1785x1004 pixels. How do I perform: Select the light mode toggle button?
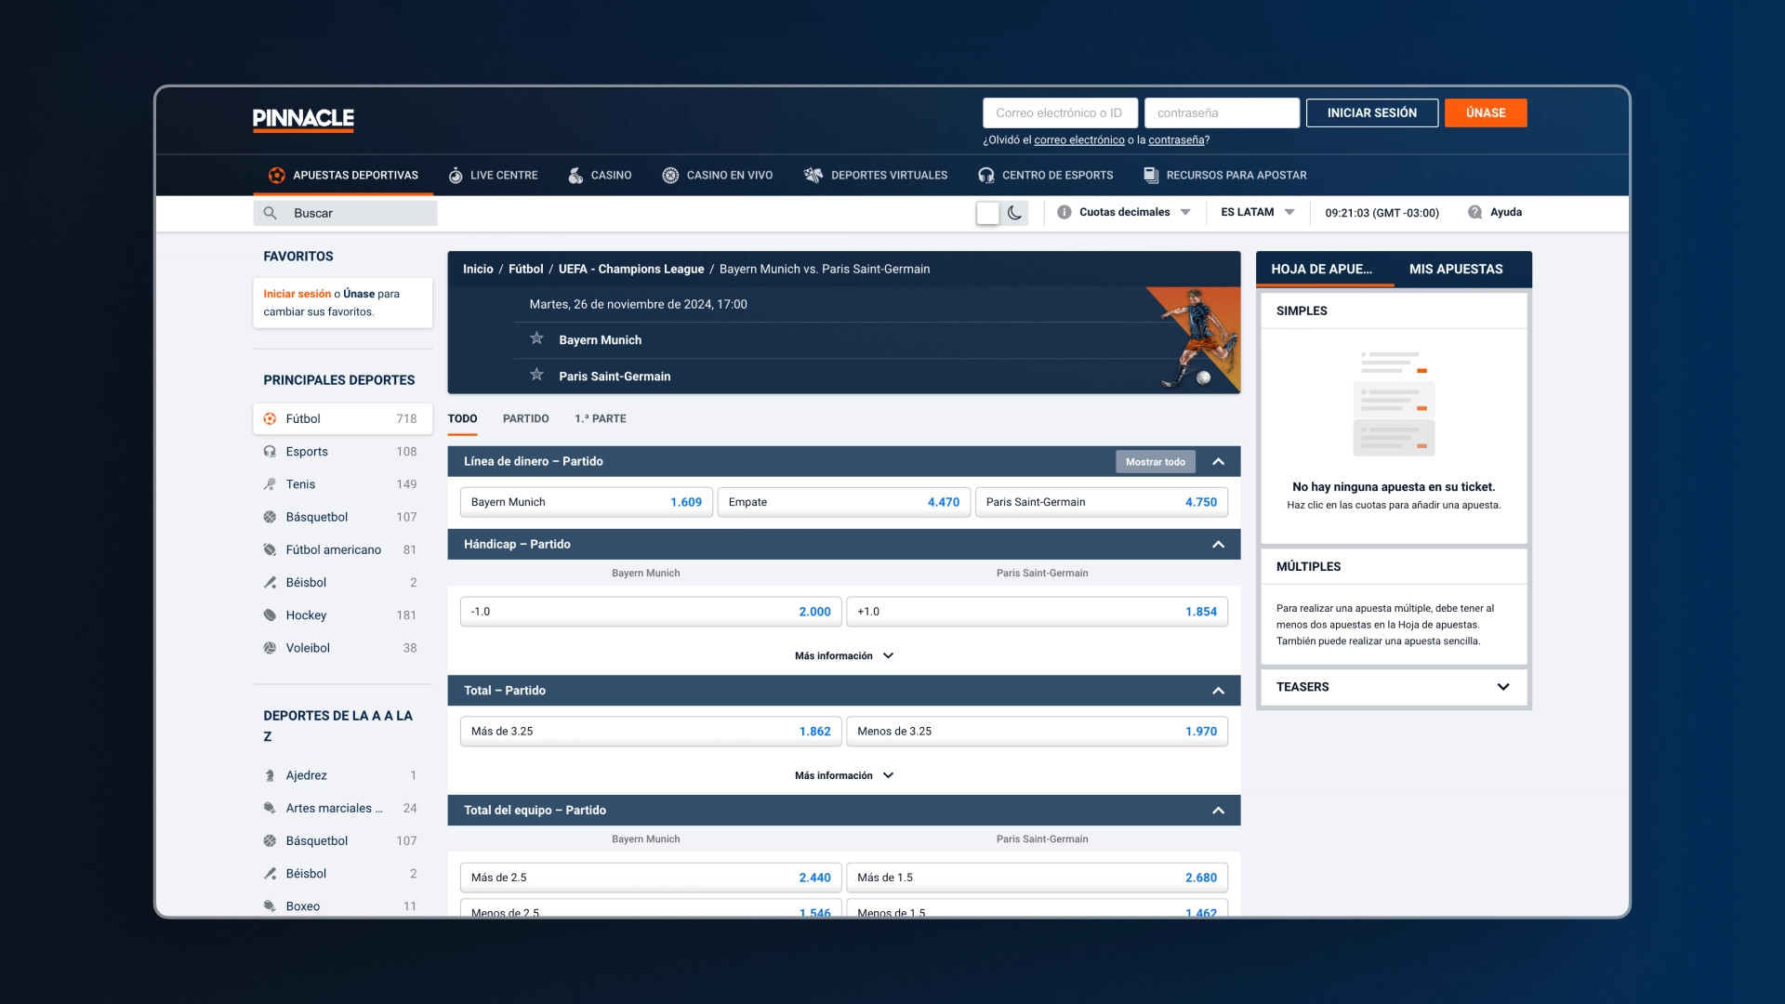click(x=988, y=213)
